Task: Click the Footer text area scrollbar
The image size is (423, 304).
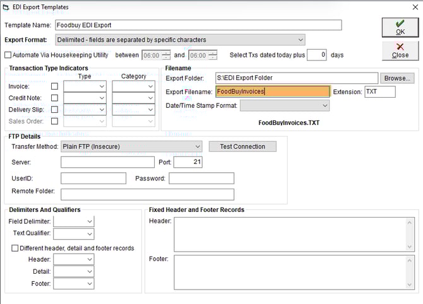Action: coord(410,272)
